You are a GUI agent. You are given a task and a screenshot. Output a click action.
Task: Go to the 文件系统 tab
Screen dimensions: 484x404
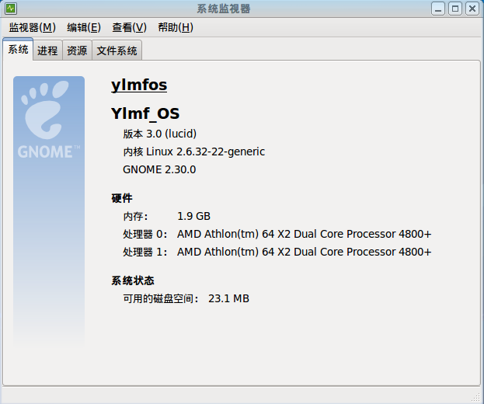click(x=117, y=50)
